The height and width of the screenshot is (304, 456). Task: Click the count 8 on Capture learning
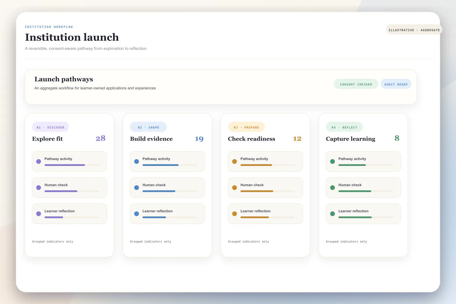pos(397,138)
